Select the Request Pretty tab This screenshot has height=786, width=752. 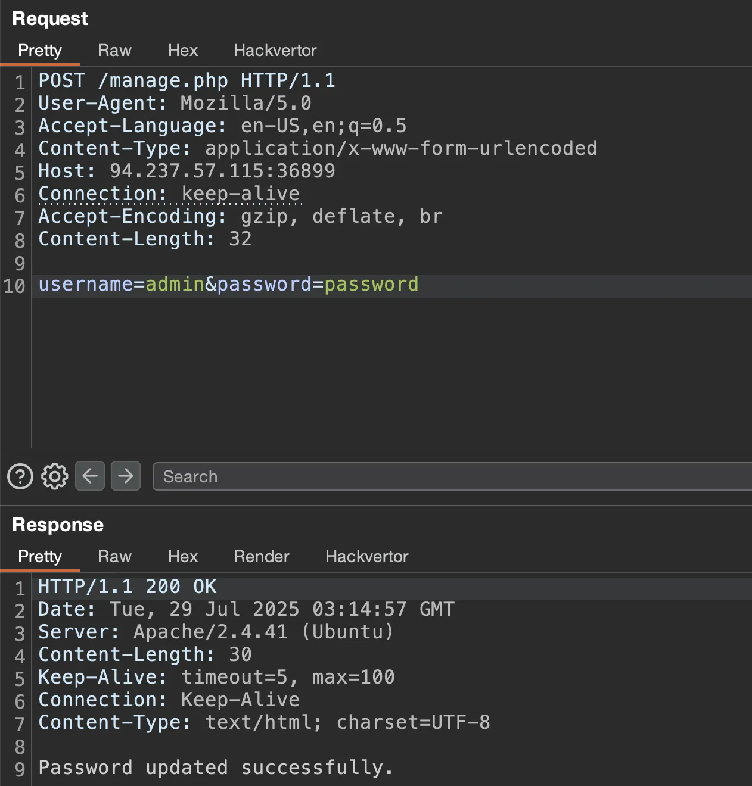40,51
